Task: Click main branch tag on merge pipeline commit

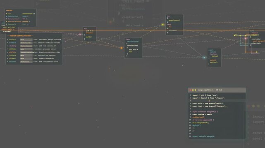Action: pos(26,39)
